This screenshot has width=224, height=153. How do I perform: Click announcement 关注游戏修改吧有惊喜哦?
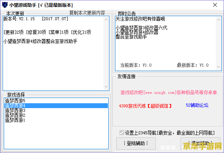coord(140,19)
